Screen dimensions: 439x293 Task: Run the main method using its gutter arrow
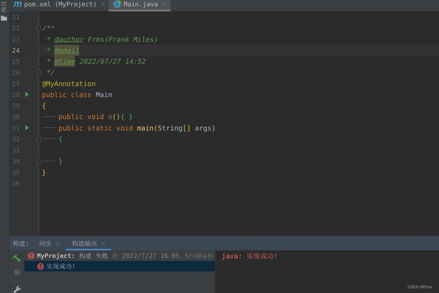(x=27, y=128)
